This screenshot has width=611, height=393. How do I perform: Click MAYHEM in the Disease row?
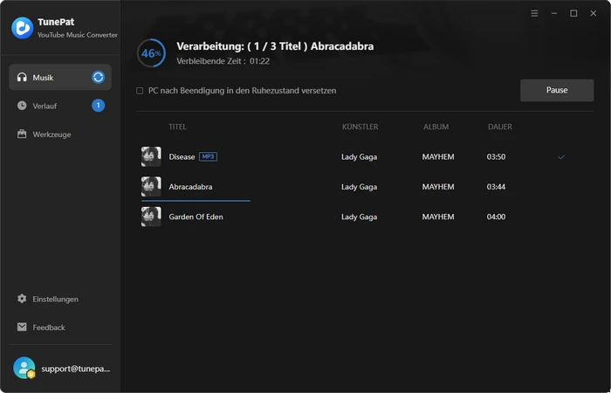438,156
